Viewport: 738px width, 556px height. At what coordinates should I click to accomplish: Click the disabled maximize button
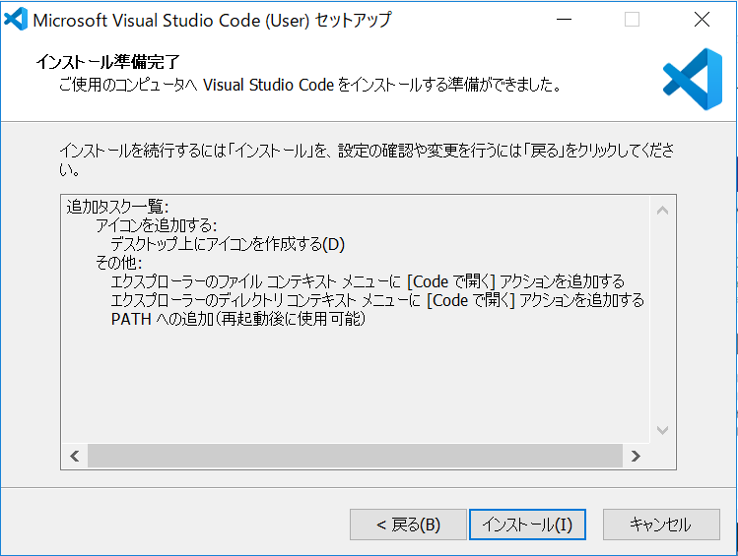(632, 20)
